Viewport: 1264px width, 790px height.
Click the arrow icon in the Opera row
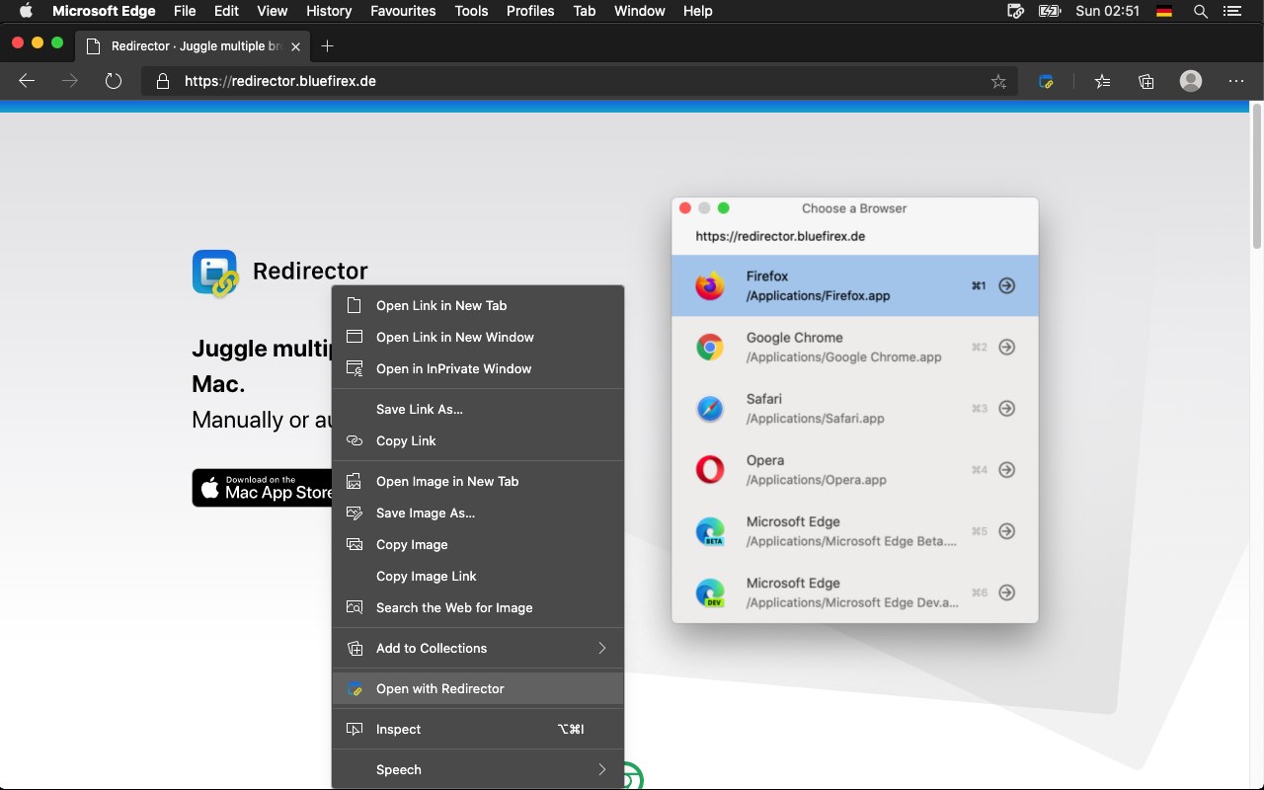click(x=1006, y=469)
